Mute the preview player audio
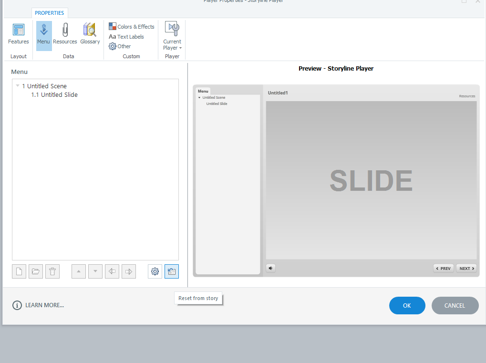The width and height of the screenshot is (486, 363). [x=270, y=268]
